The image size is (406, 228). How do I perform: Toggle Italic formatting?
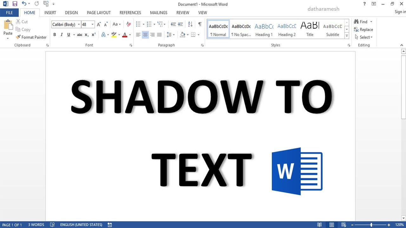coord(62,35)
